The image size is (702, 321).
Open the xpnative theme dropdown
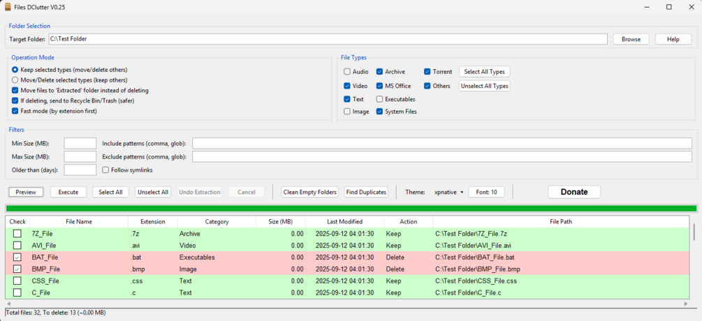pos(449,192)
